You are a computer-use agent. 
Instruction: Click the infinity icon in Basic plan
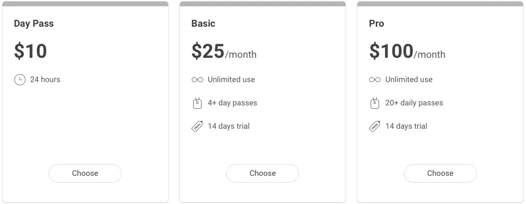pos(197,80)
